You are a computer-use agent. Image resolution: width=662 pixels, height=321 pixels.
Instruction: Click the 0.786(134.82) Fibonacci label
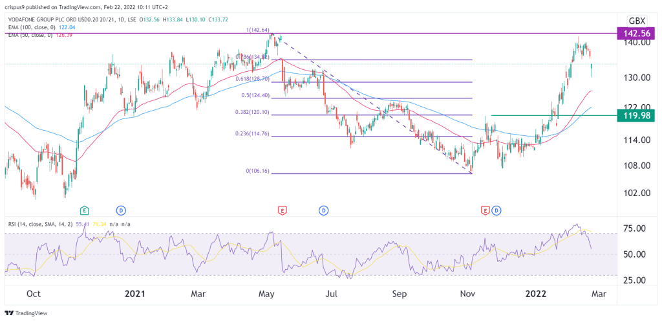pos(251,56)
